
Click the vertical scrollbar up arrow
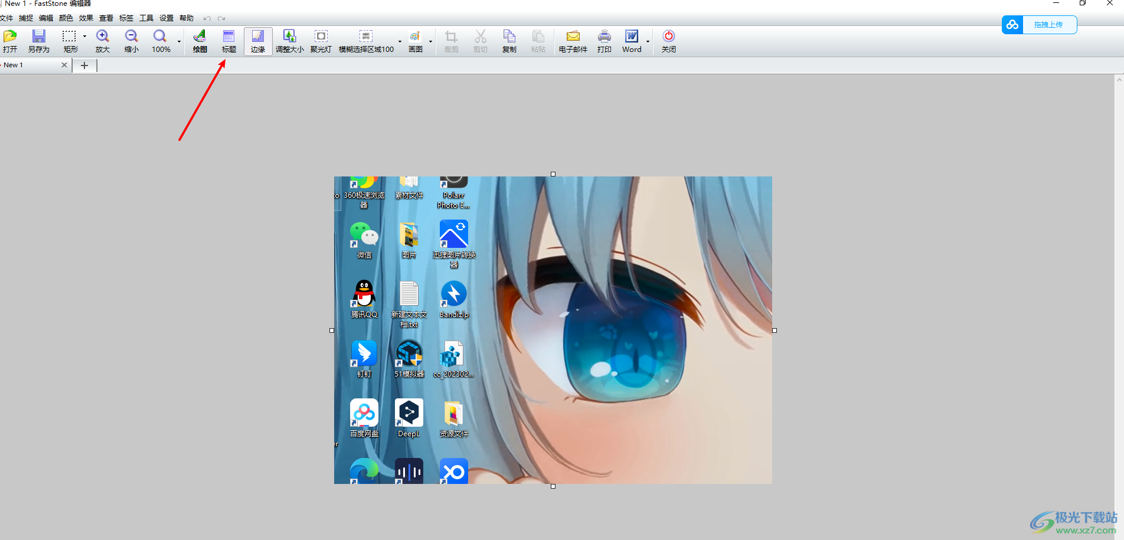(x=1119, y=80)
